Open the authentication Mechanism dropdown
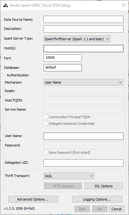The height and width of the screenshot is (215, 129). click(83, 82)
